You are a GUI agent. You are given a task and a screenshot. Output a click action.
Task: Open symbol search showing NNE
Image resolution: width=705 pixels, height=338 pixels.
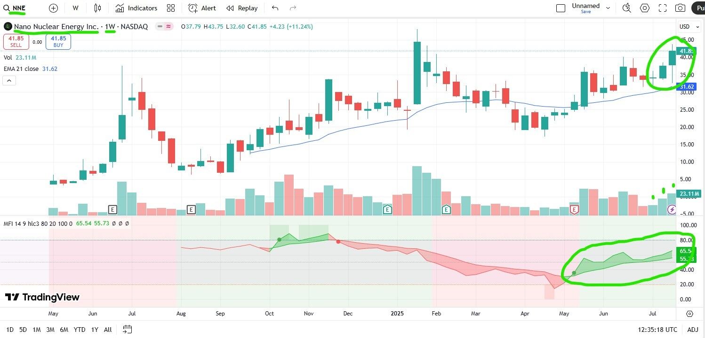click(15, 8)
